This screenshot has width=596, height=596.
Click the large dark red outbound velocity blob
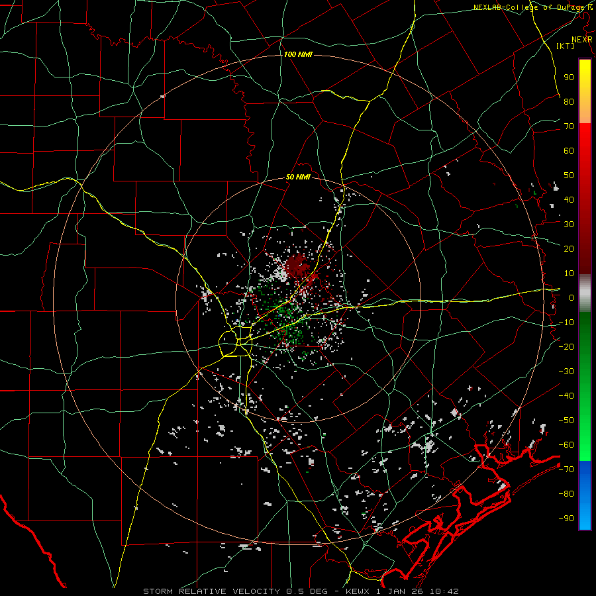(x=297, y=265)
